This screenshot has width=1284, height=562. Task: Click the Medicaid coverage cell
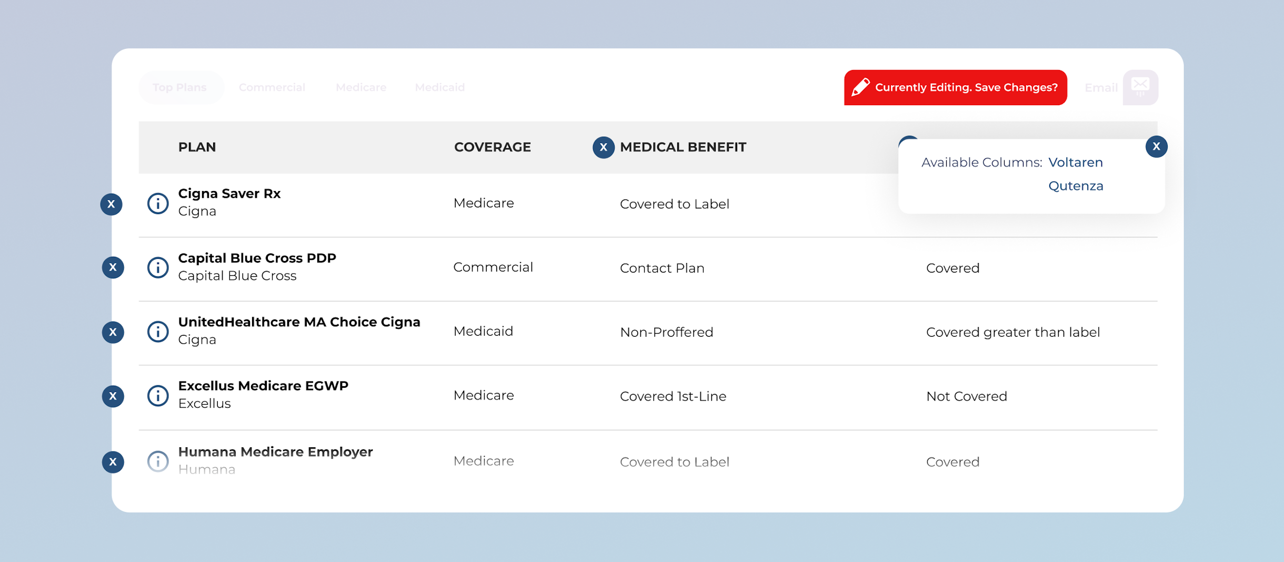(483, 332)
